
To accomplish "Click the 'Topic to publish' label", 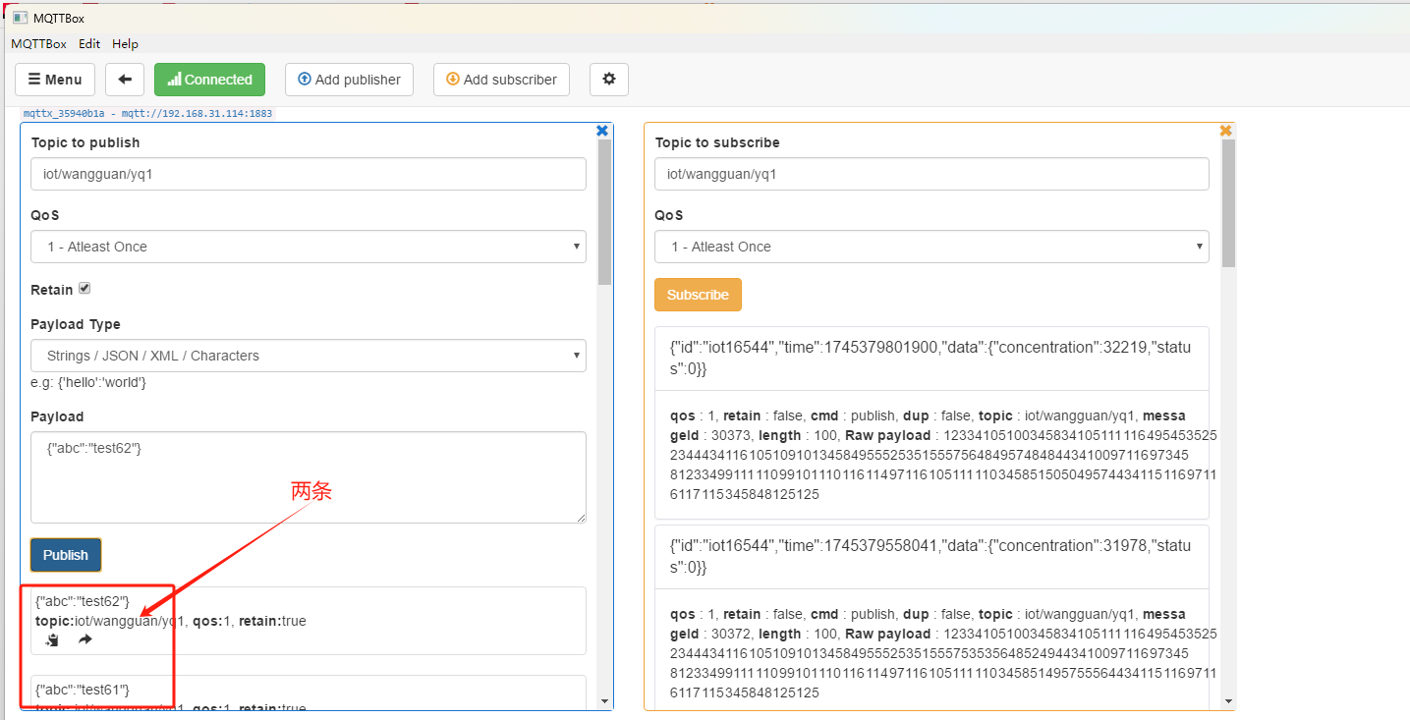I will point(85,142).
